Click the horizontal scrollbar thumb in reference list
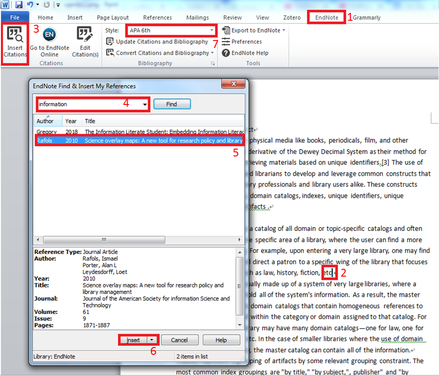Image resolution: width=439 pixels, height=376 pixels. tap(104, 240)
